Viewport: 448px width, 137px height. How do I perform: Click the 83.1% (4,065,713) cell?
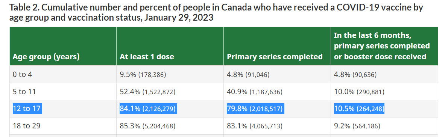click(x=277, y=126)
